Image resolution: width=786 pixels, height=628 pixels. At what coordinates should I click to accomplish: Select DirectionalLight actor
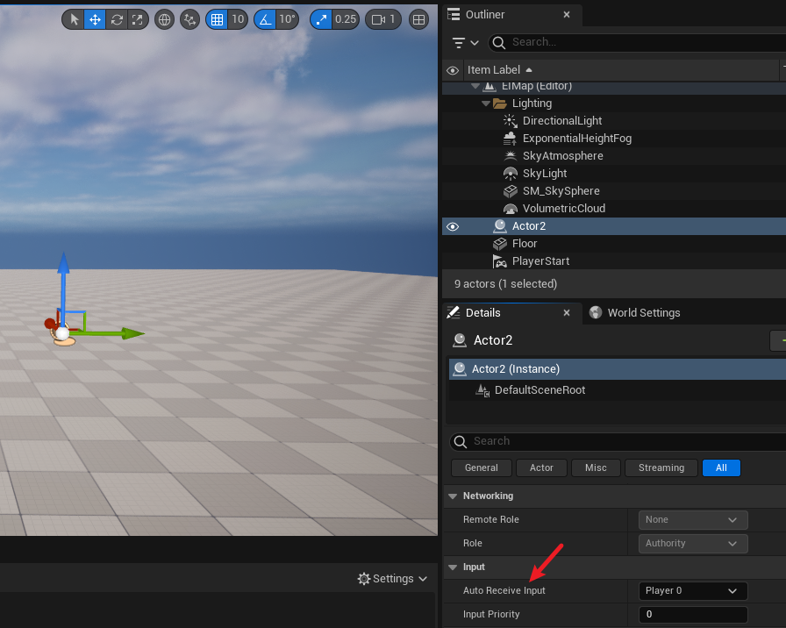562,121
